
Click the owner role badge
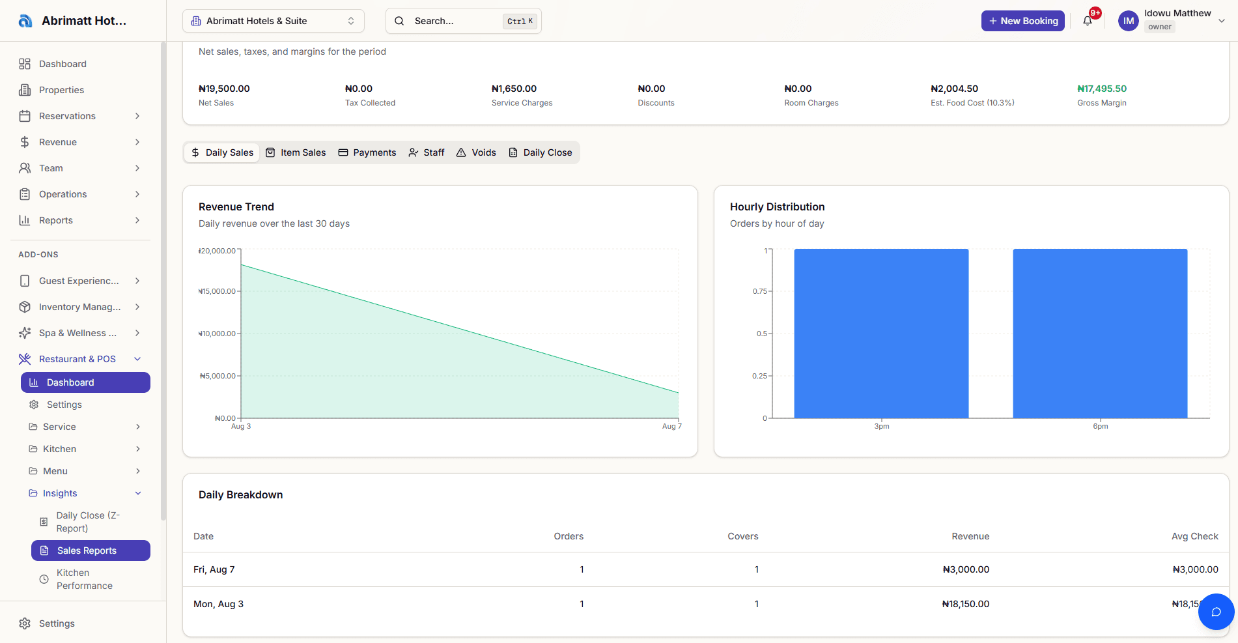[1160, 27]
